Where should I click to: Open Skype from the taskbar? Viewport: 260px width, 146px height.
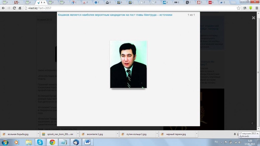coord(40,142)
